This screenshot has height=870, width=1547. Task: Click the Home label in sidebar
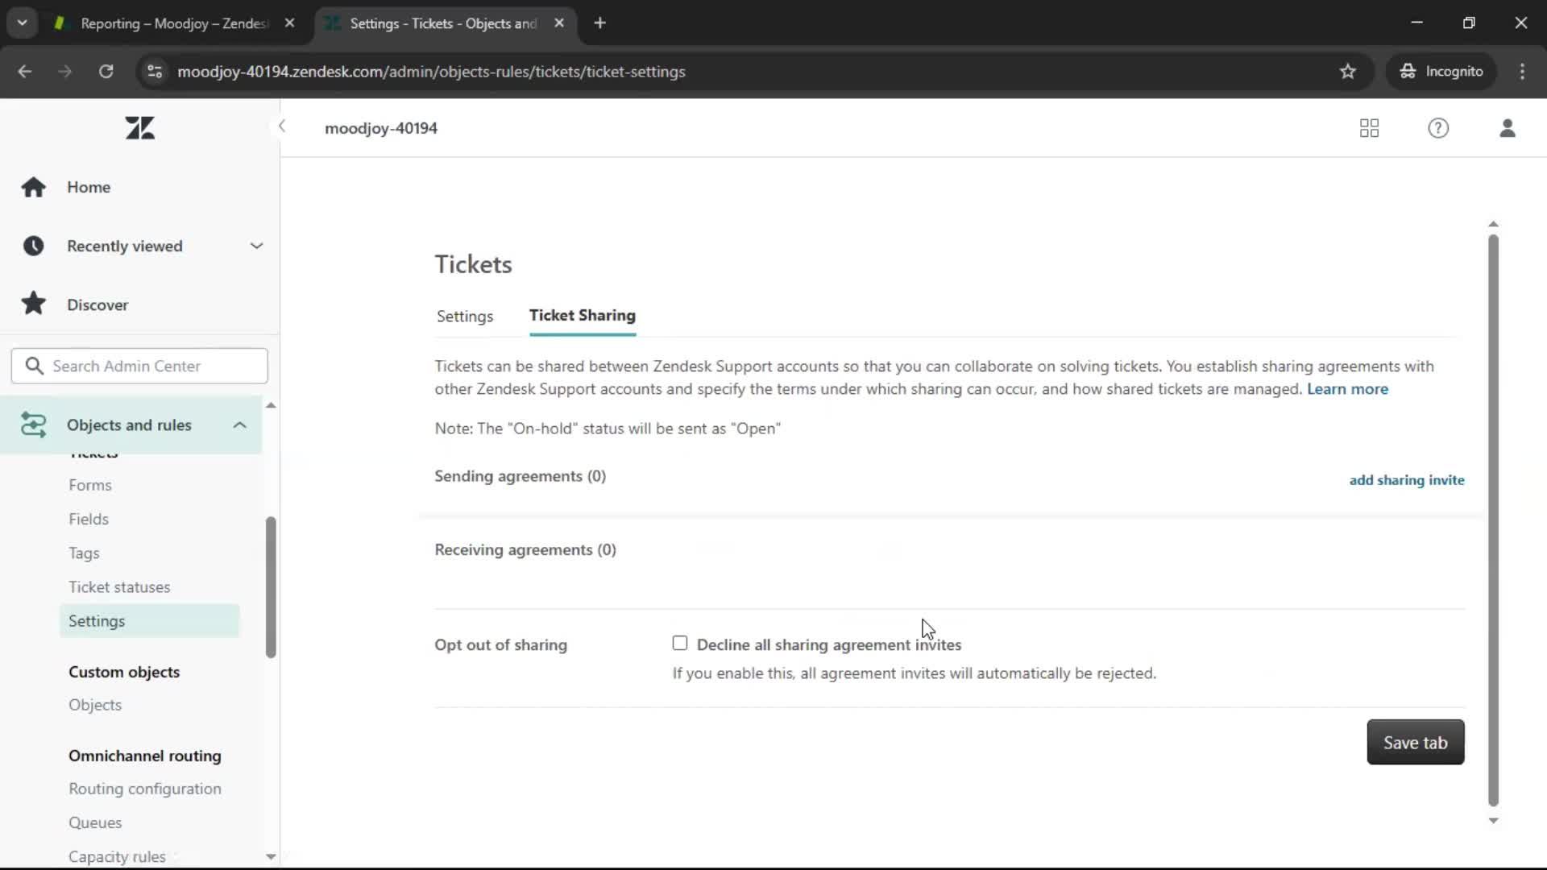point(89,187)
